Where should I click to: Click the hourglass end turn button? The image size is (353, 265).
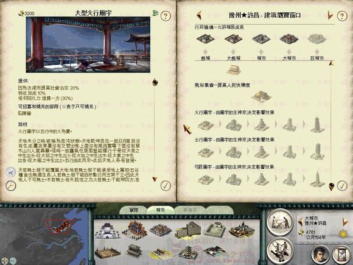click(341, 254)
